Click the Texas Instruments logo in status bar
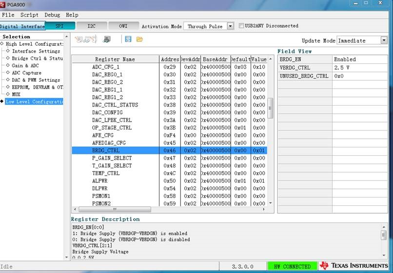Image resolution: width=393 pixels, height=273 pixels. point(354,266)
